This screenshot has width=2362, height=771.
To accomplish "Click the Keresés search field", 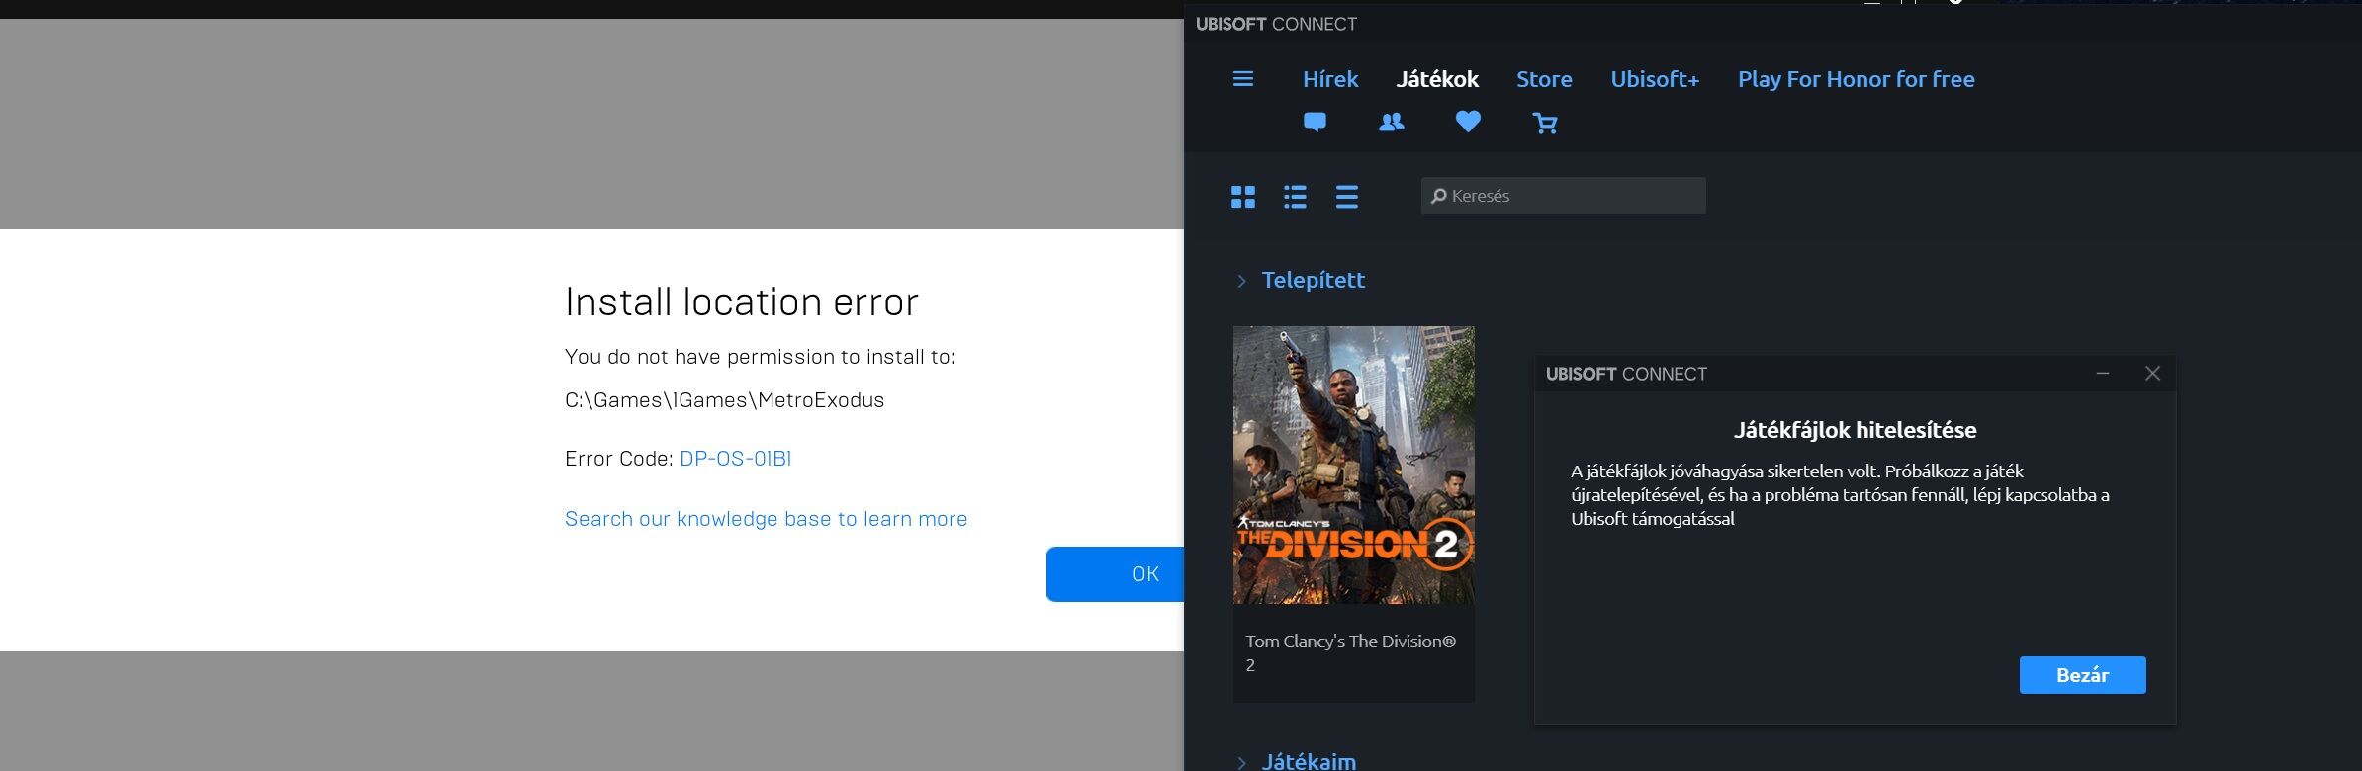I will [x=1563, y=196].
